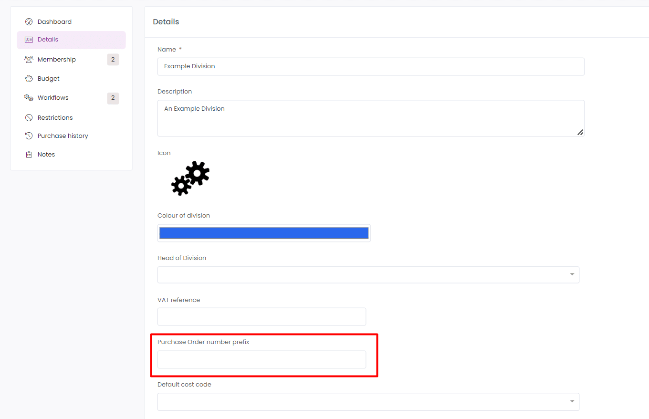Open the Membership section
The image size is (649, 419).
click(71, 59)
